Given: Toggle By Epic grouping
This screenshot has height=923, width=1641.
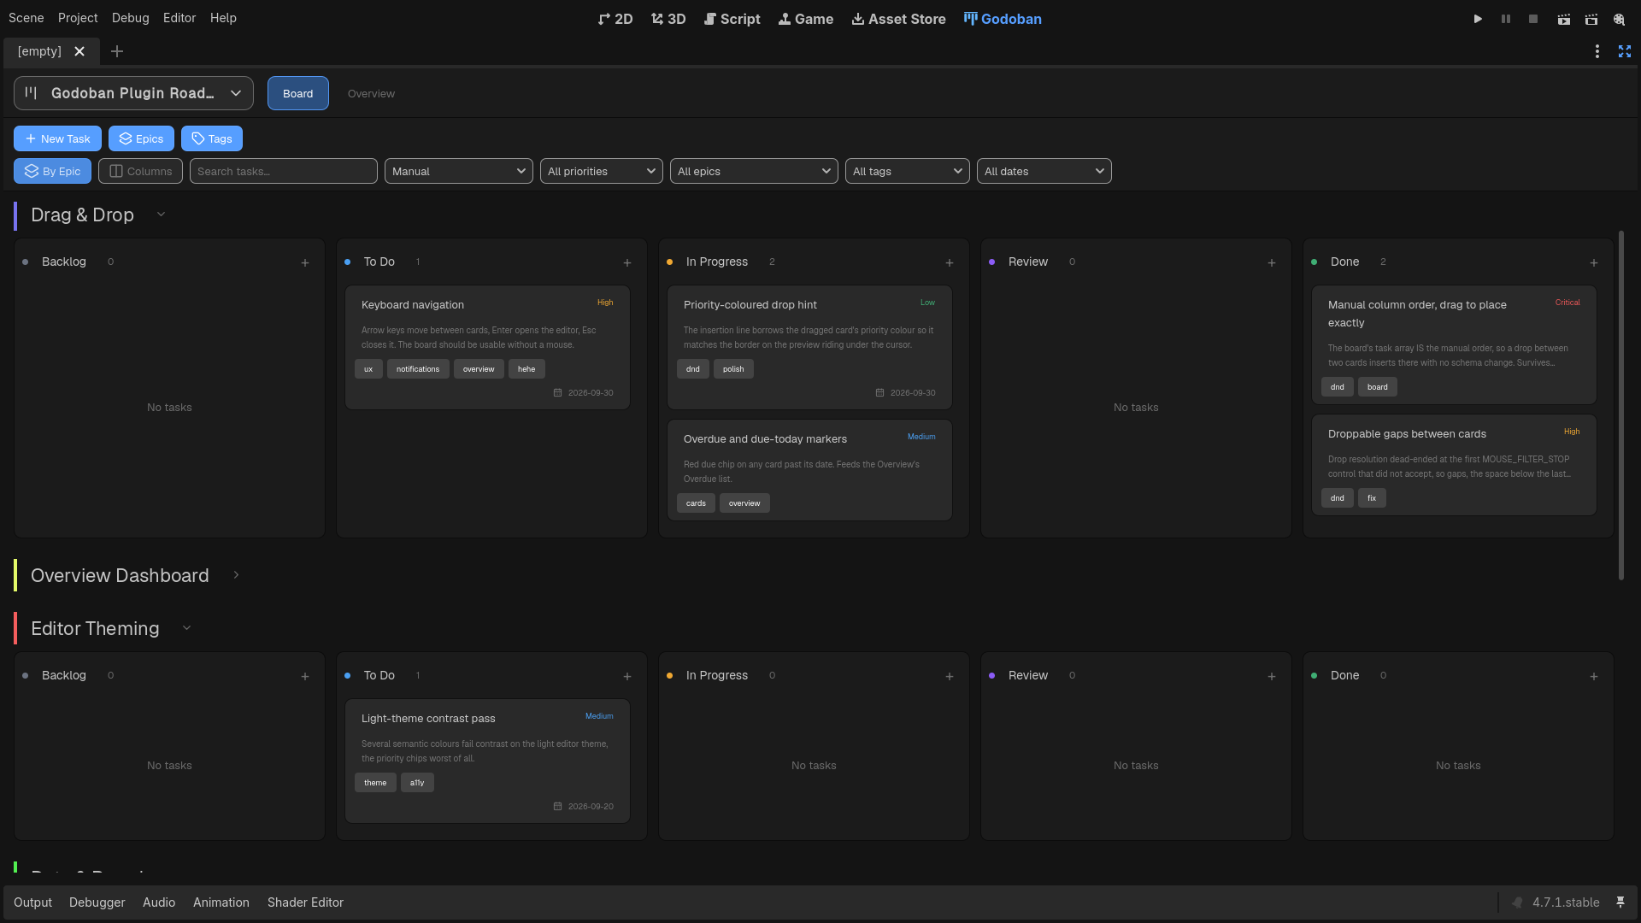Looking at the screenshot, I should click(x=52, y=171).
